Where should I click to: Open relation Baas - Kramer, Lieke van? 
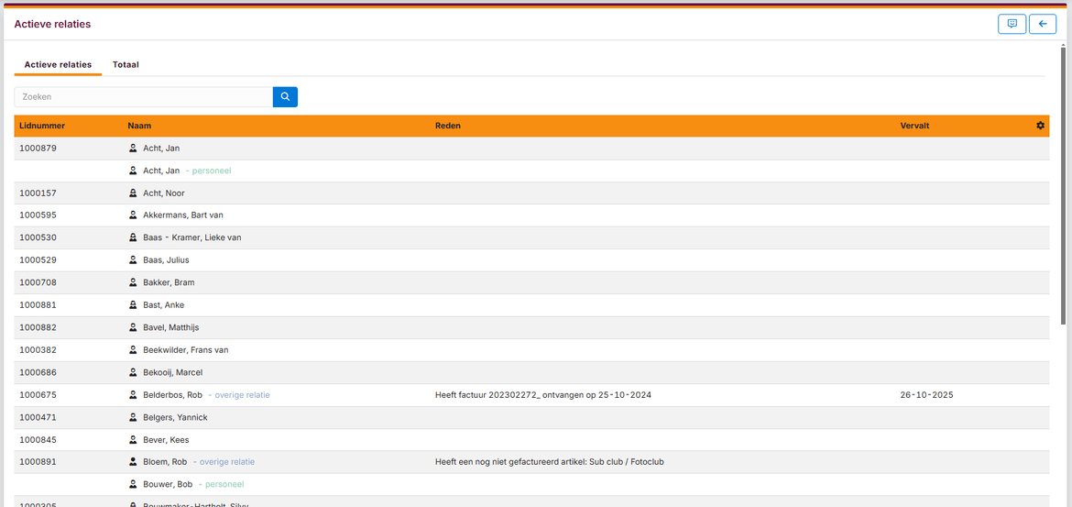191,237
